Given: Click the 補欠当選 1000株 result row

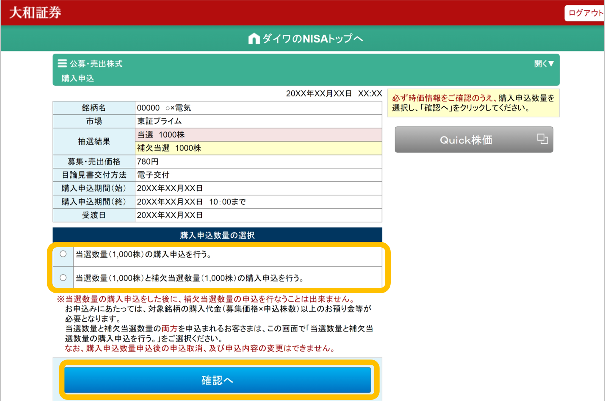Looking at the screenshot, I should (258, 148).
